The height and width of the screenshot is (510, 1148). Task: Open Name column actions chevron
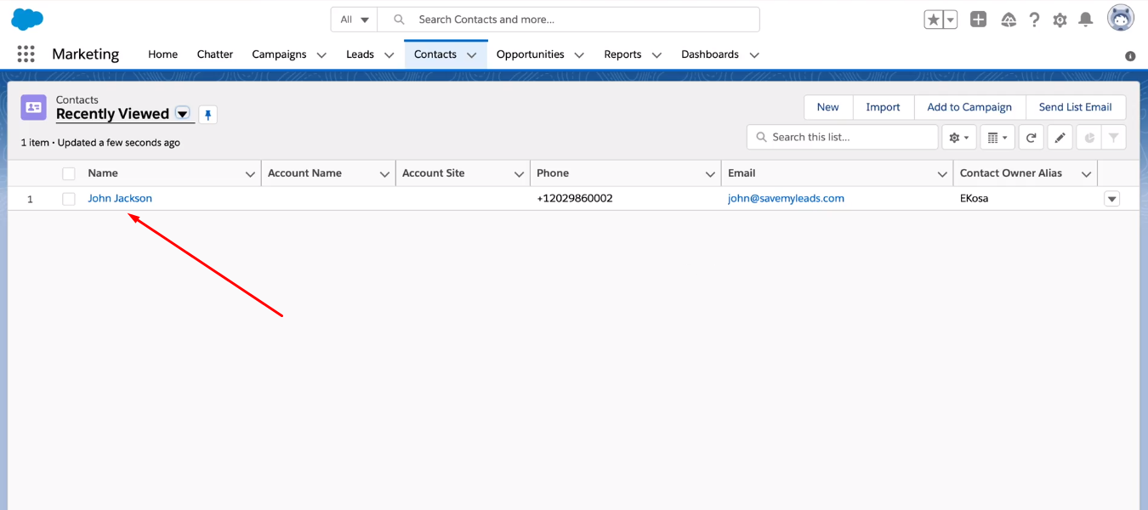tap(250, 174)
